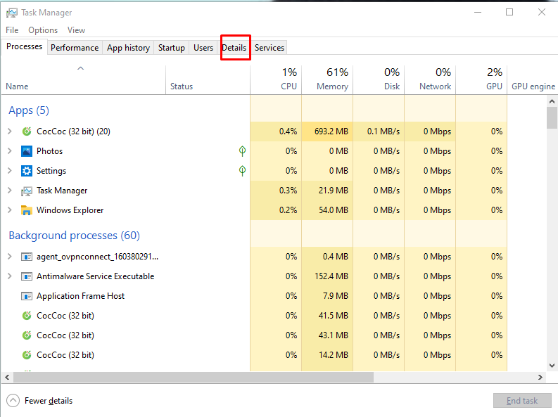Click the 54.0 MB memory value
The height and width of the screenshot is (417, 558).
click(333, 210)
